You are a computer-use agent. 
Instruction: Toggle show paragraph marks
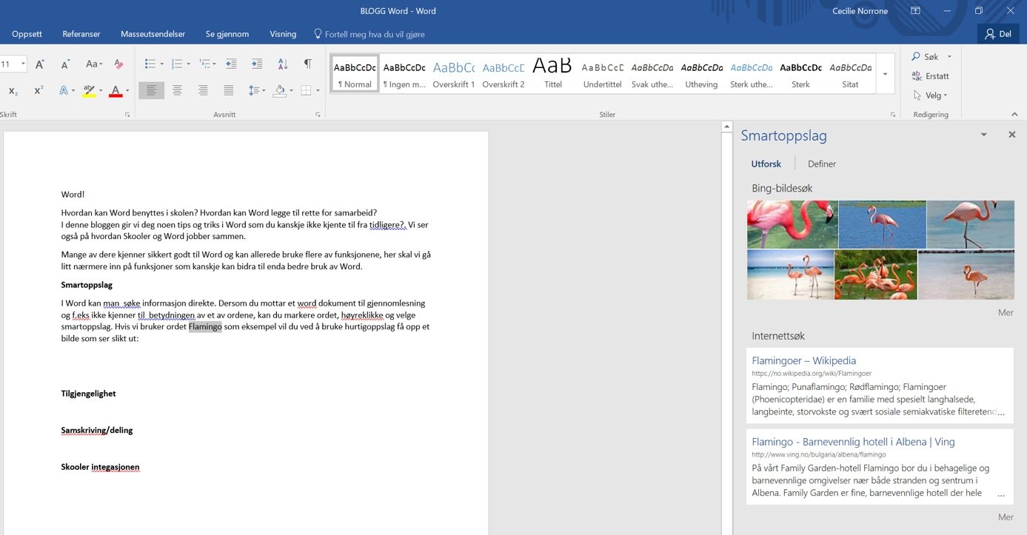coord(307,64)
